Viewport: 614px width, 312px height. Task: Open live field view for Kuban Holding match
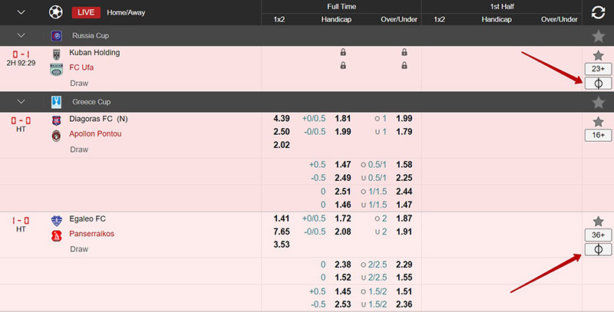point(598,84)
